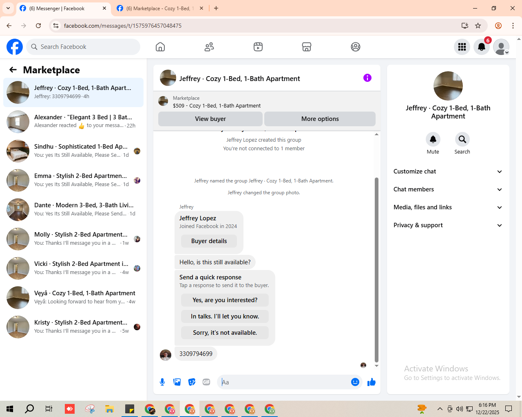
Task: Send quick response 'In talks. I'll let you know.'
Action: pyautogui.click(x=225, y=316)
